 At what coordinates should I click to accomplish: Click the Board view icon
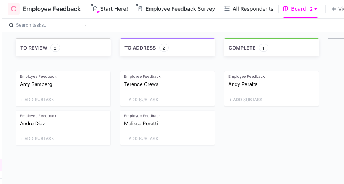(286, 9)
